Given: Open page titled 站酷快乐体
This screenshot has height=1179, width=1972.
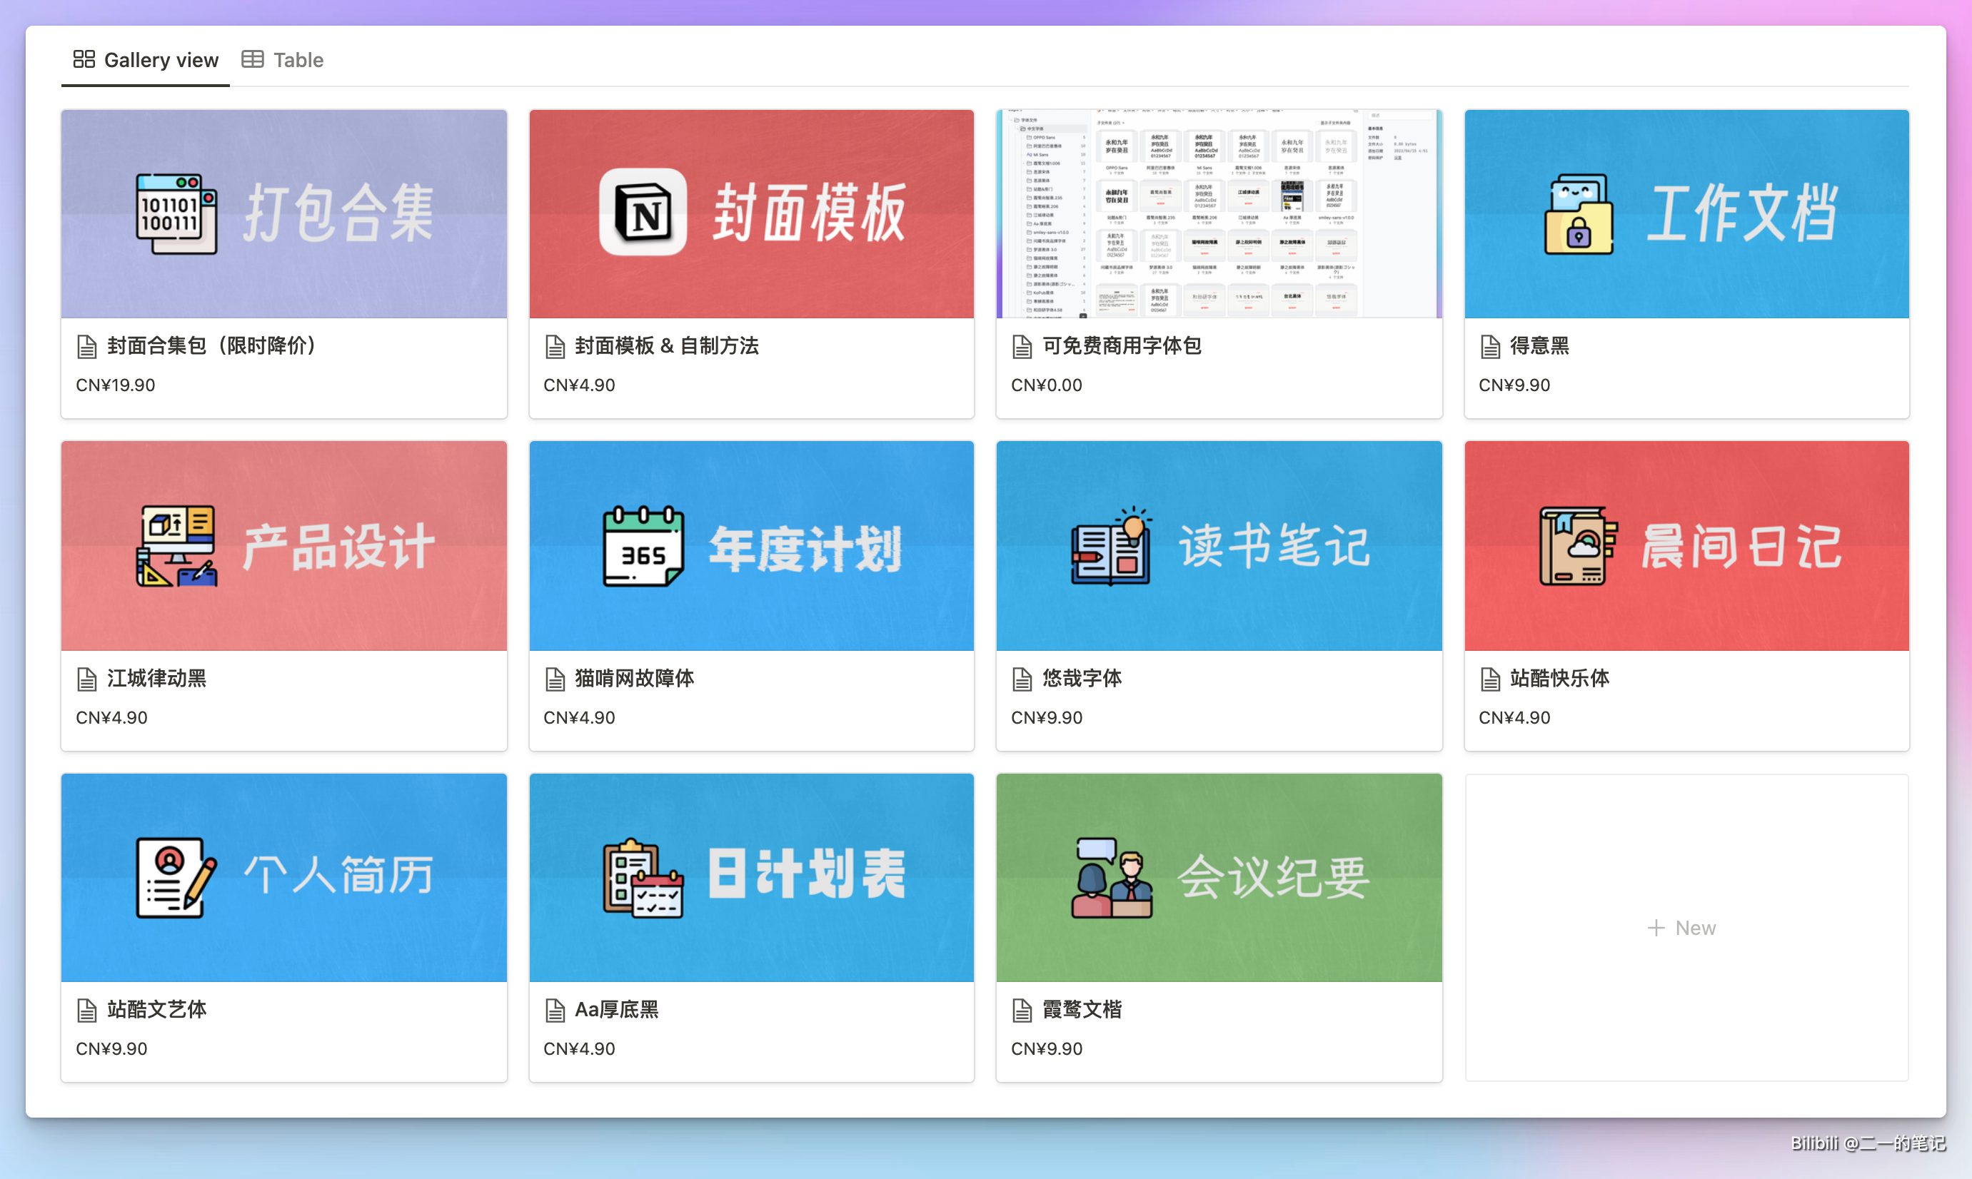Looking at the screenshot, I should (x=1559, y=678).
